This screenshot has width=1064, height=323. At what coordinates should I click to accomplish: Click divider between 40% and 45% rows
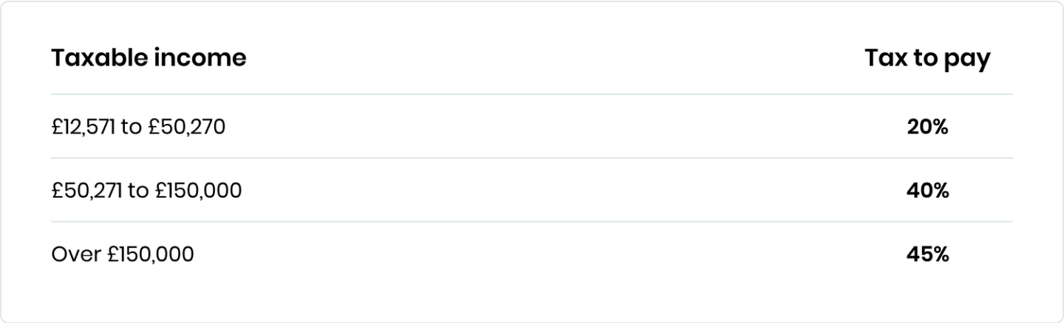532,222
